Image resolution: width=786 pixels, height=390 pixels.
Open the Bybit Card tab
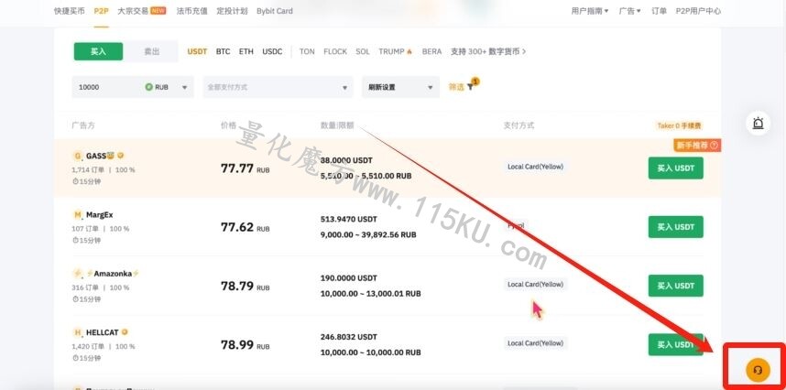click(275, 10)
